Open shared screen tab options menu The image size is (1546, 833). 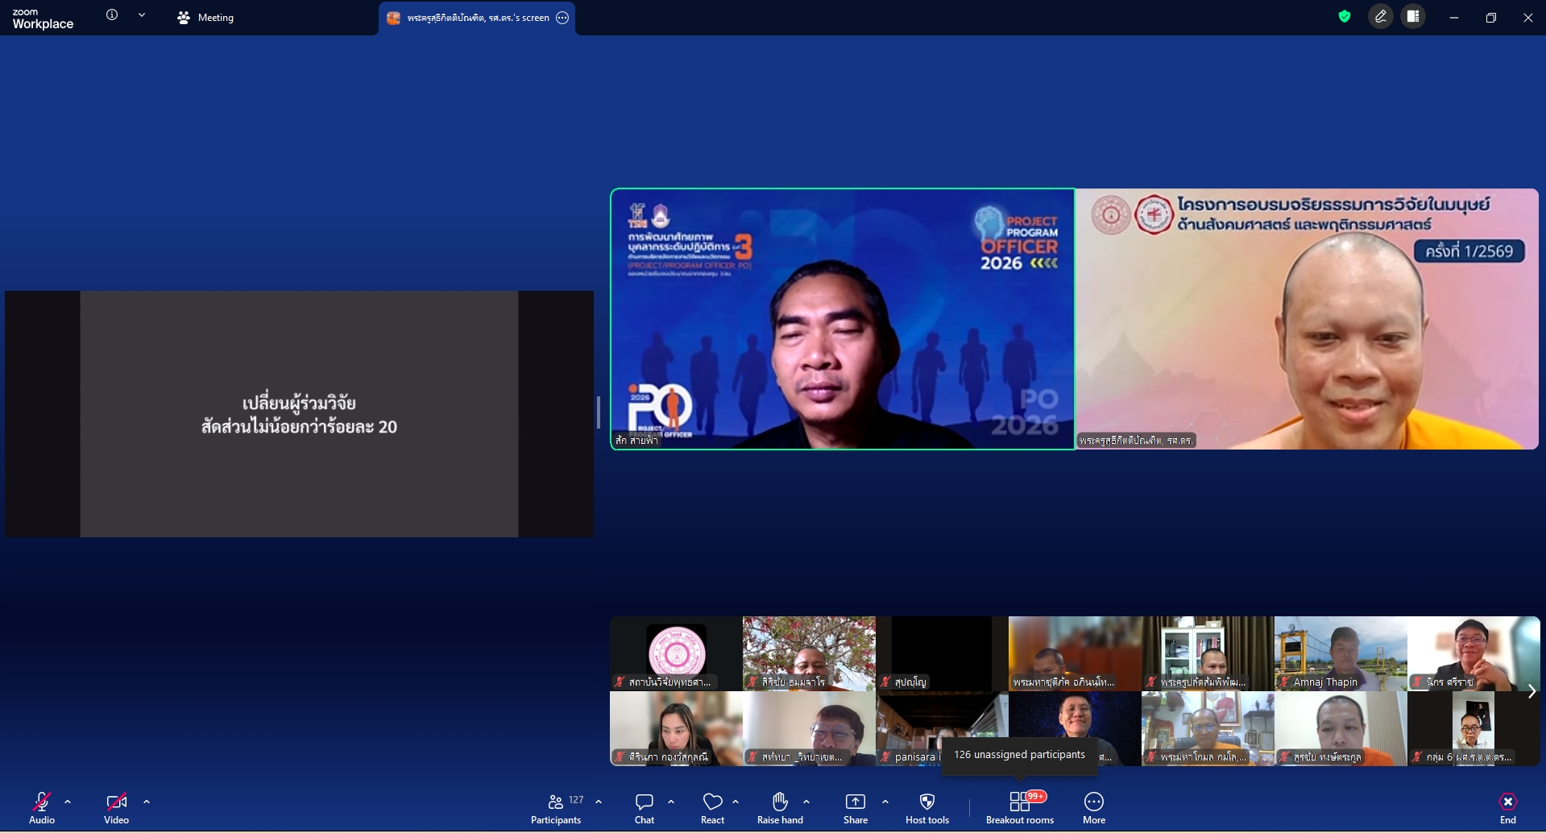562,18
